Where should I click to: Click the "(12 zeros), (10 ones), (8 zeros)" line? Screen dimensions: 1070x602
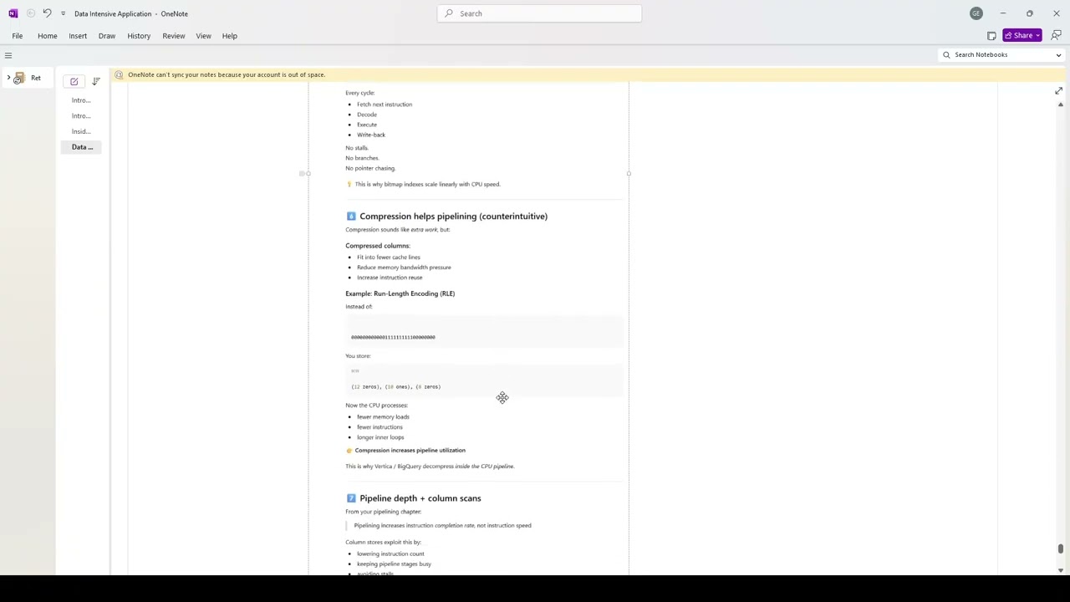pos(396,387)
